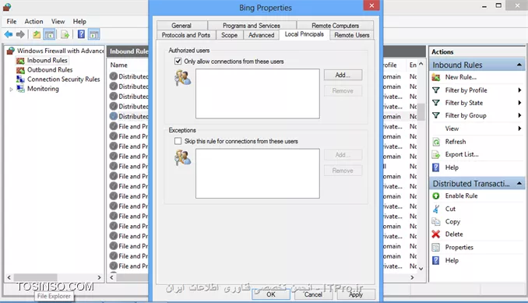This screenshot has width=528, height=303.
Task: Click the Authorized users people icon
Action: [x=183, y=78]
